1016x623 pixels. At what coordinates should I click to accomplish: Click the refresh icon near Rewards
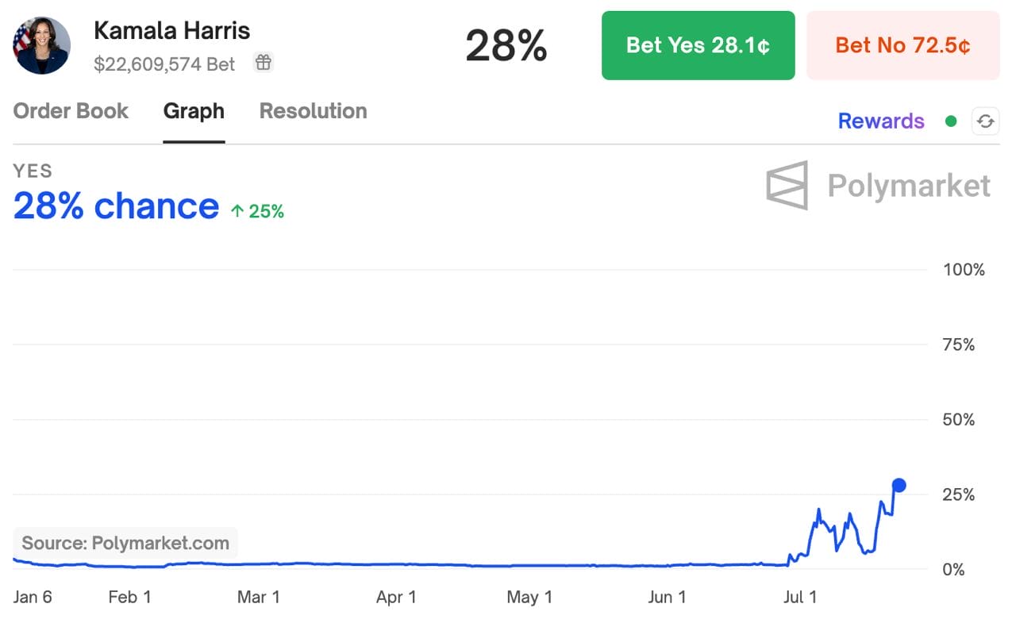(985, 121)
